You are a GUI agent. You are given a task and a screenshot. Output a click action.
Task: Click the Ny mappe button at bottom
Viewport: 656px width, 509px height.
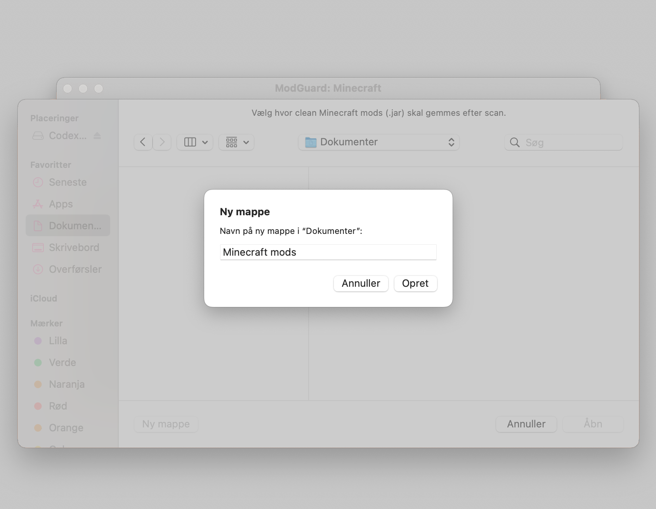point(166,424)
